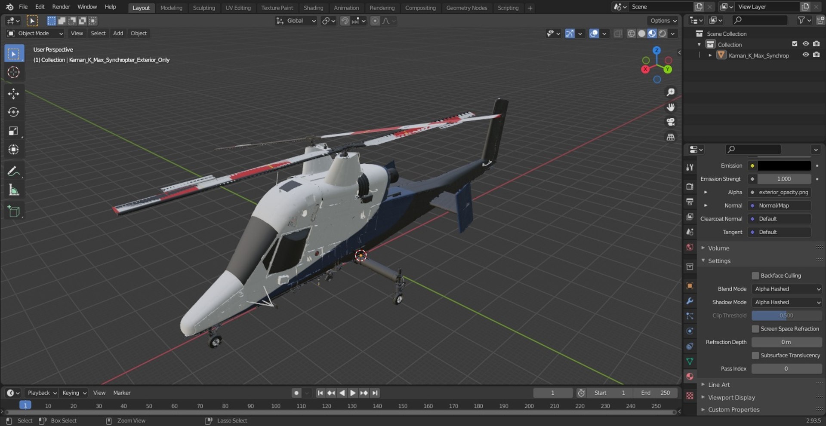The height and width of the screenshot is (426, 826).
Task: Click the viewport zoom magnifier icon
Action: 670,92
